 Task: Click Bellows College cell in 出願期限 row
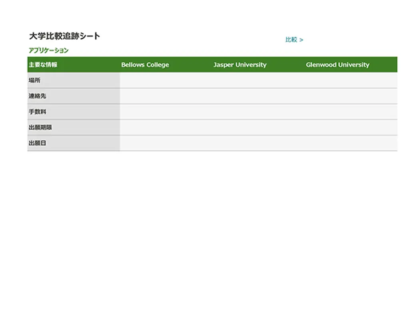point(166,128)
